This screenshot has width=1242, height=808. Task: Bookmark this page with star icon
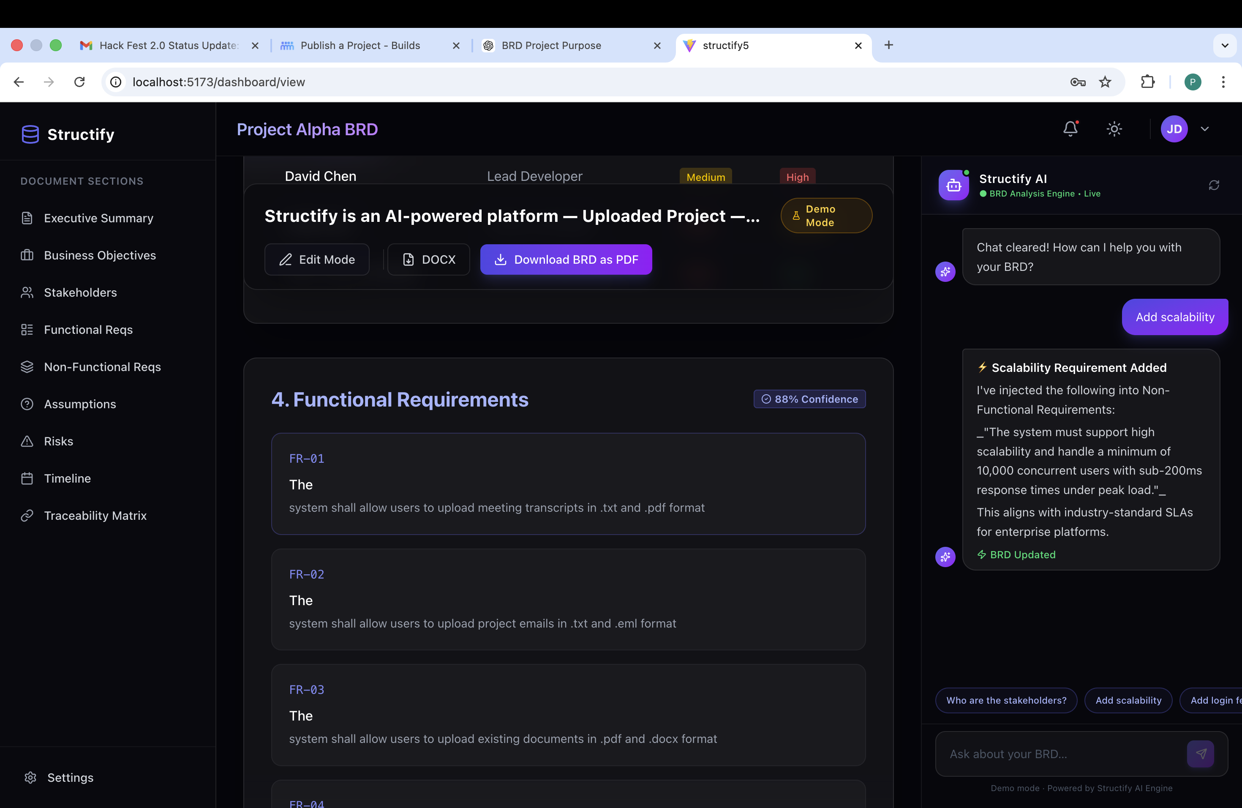click(x=1105, y=82)
